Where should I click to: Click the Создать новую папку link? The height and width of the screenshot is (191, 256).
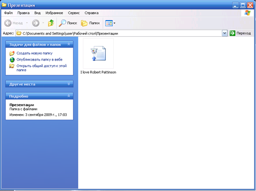(35, 53)
